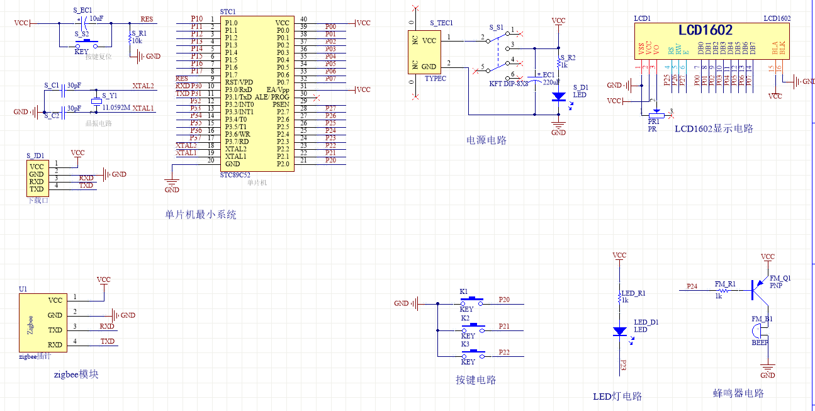The image size is (815, 411).
Task: Select the LED_D1 diode symbol
Action: tap(620, 330)
